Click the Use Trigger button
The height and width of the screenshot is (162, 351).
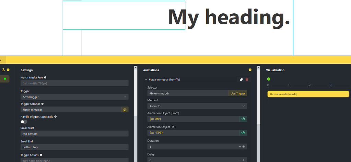pyautogui.click(x=237, y=93)
